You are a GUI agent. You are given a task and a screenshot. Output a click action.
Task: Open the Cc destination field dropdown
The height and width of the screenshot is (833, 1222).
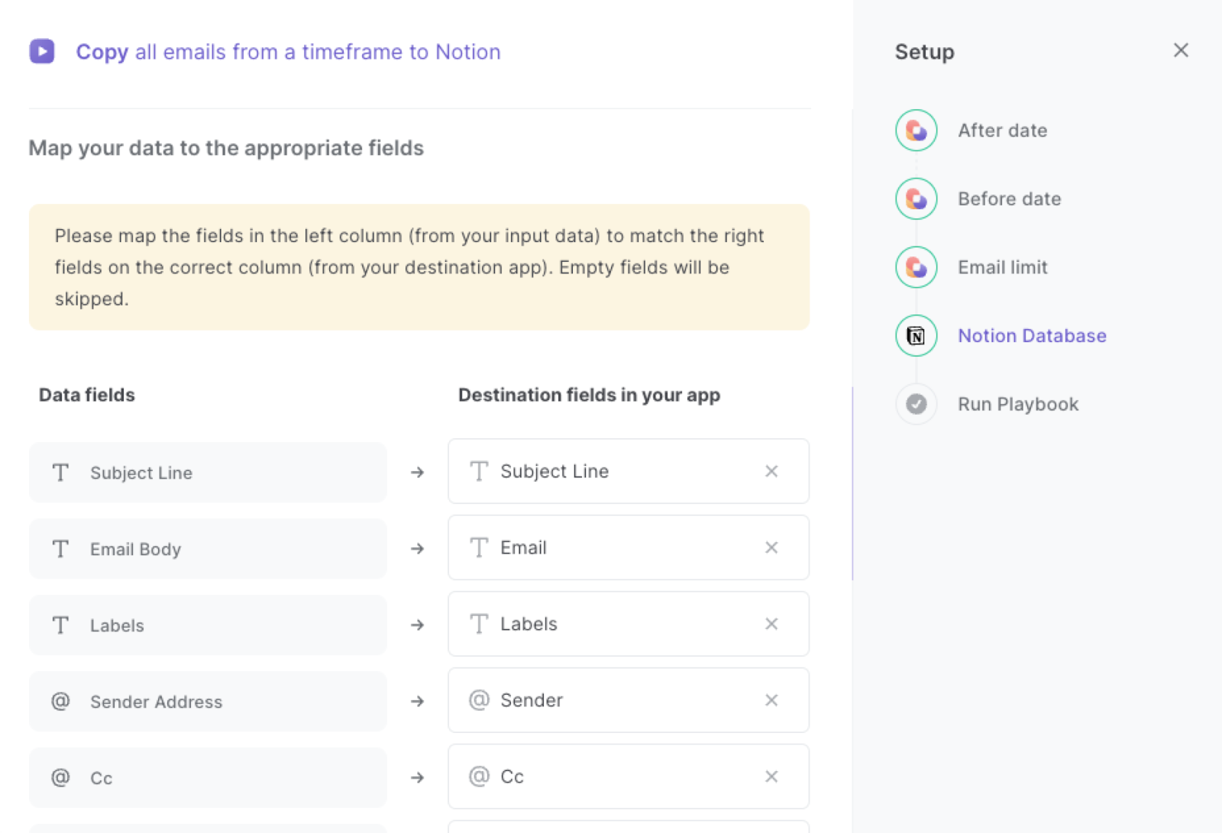click(x=629, y=776)
